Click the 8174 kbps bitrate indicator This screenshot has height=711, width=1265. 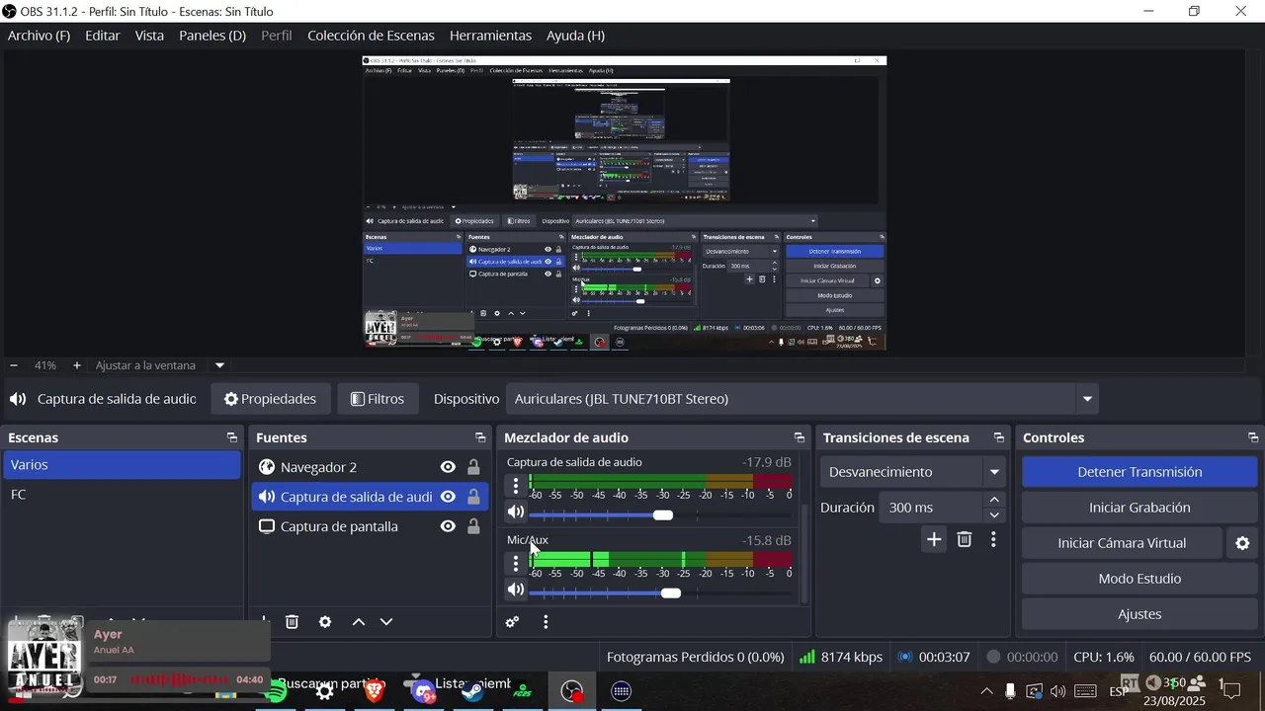click(840, 657)
